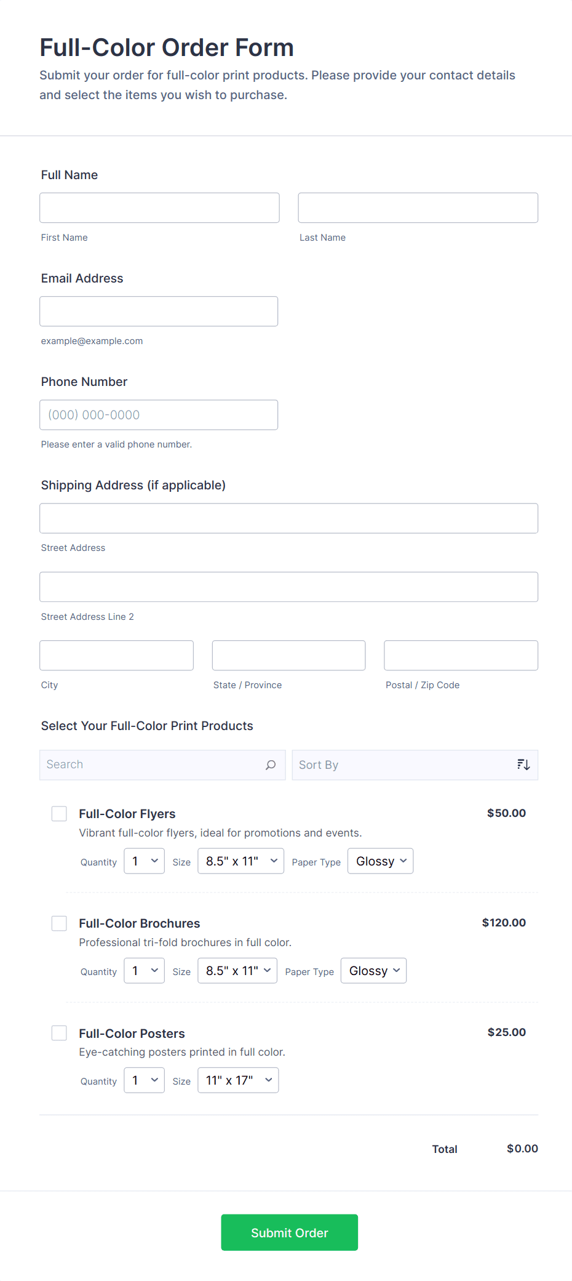Tick the Full-Color Posters checkbox

coord(59,1033)
